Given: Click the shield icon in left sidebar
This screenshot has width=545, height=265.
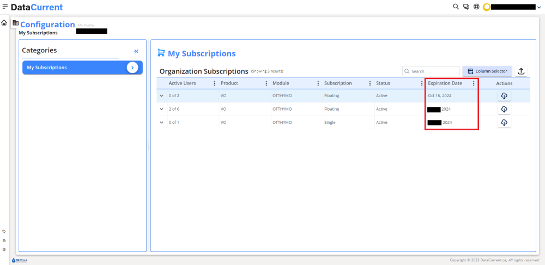Looking at the screenshot, I should coord(4,249).
